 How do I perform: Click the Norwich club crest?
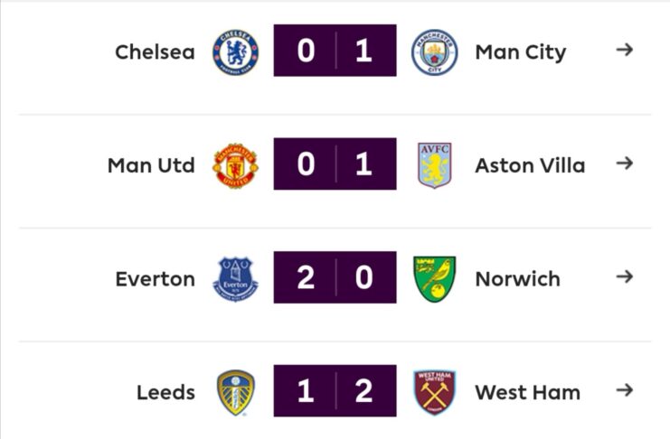[434, 278]
